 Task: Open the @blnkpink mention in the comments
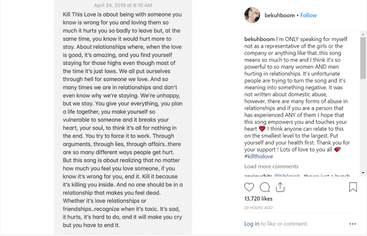pos(287,175)
